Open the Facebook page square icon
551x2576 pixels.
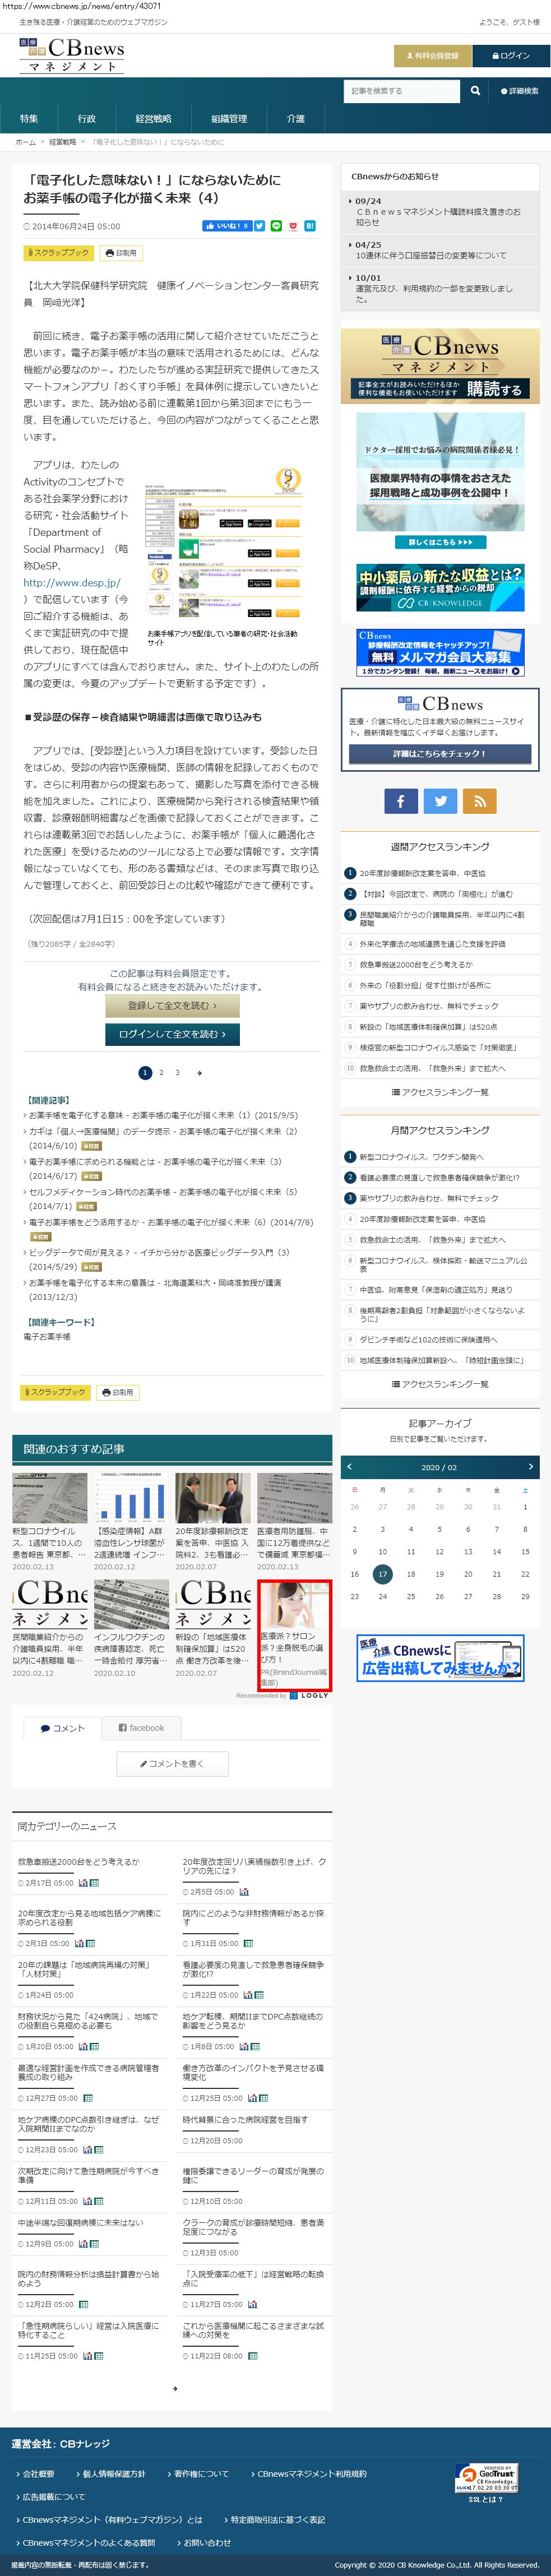pos(400,800)
